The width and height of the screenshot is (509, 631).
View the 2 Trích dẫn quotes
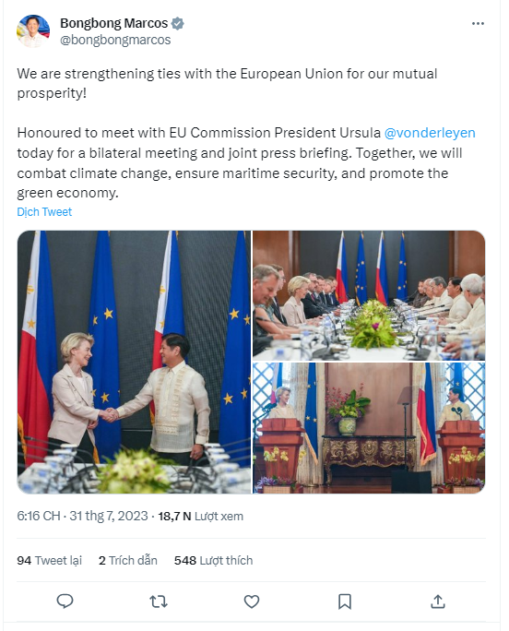(128, 560)
